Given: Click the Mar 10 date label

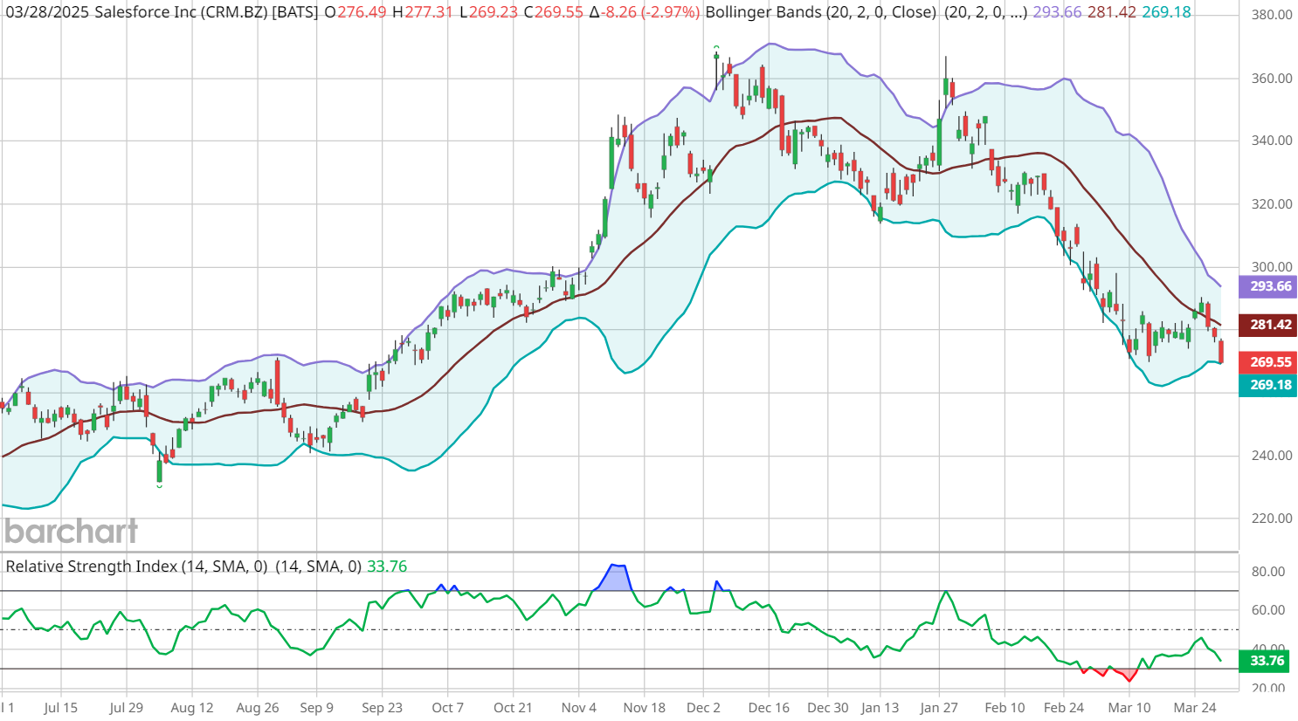Looking at the screenshot, I should [1129, 708].
